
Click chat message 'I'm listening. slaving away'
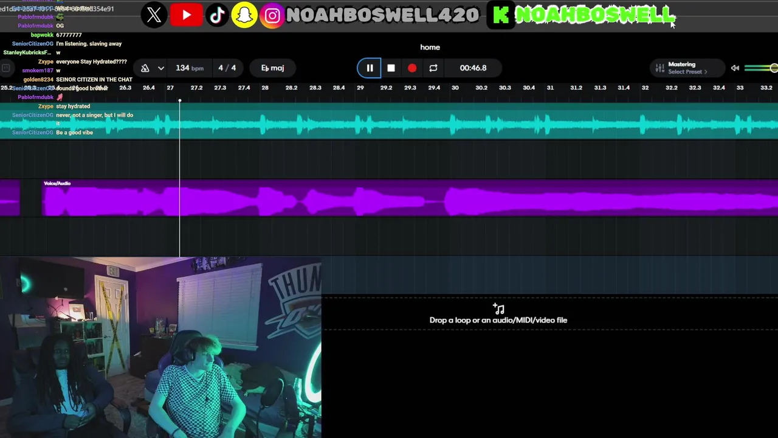(89, 44)
